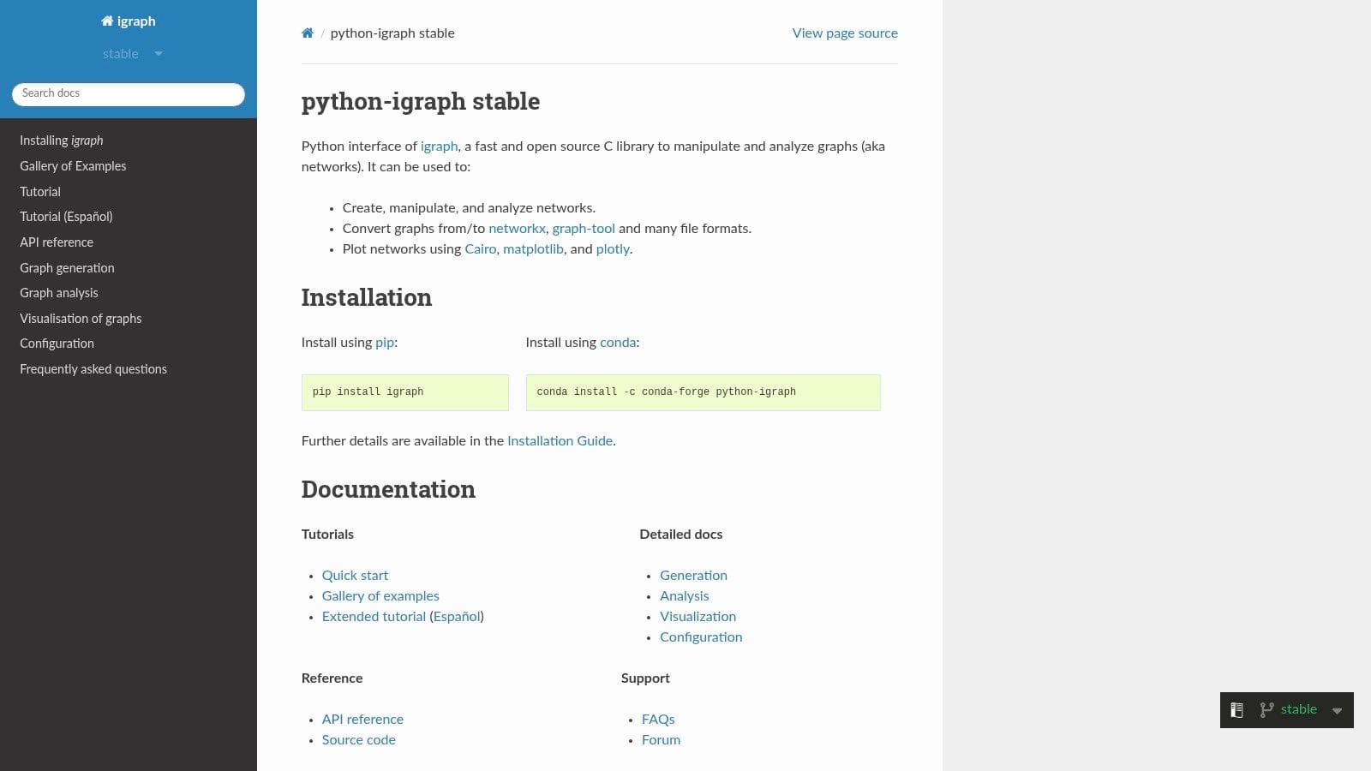Viewport: 1371px width, 771px height.
Task: Open Analysis under Detailed docs
Action: [684, 596]
